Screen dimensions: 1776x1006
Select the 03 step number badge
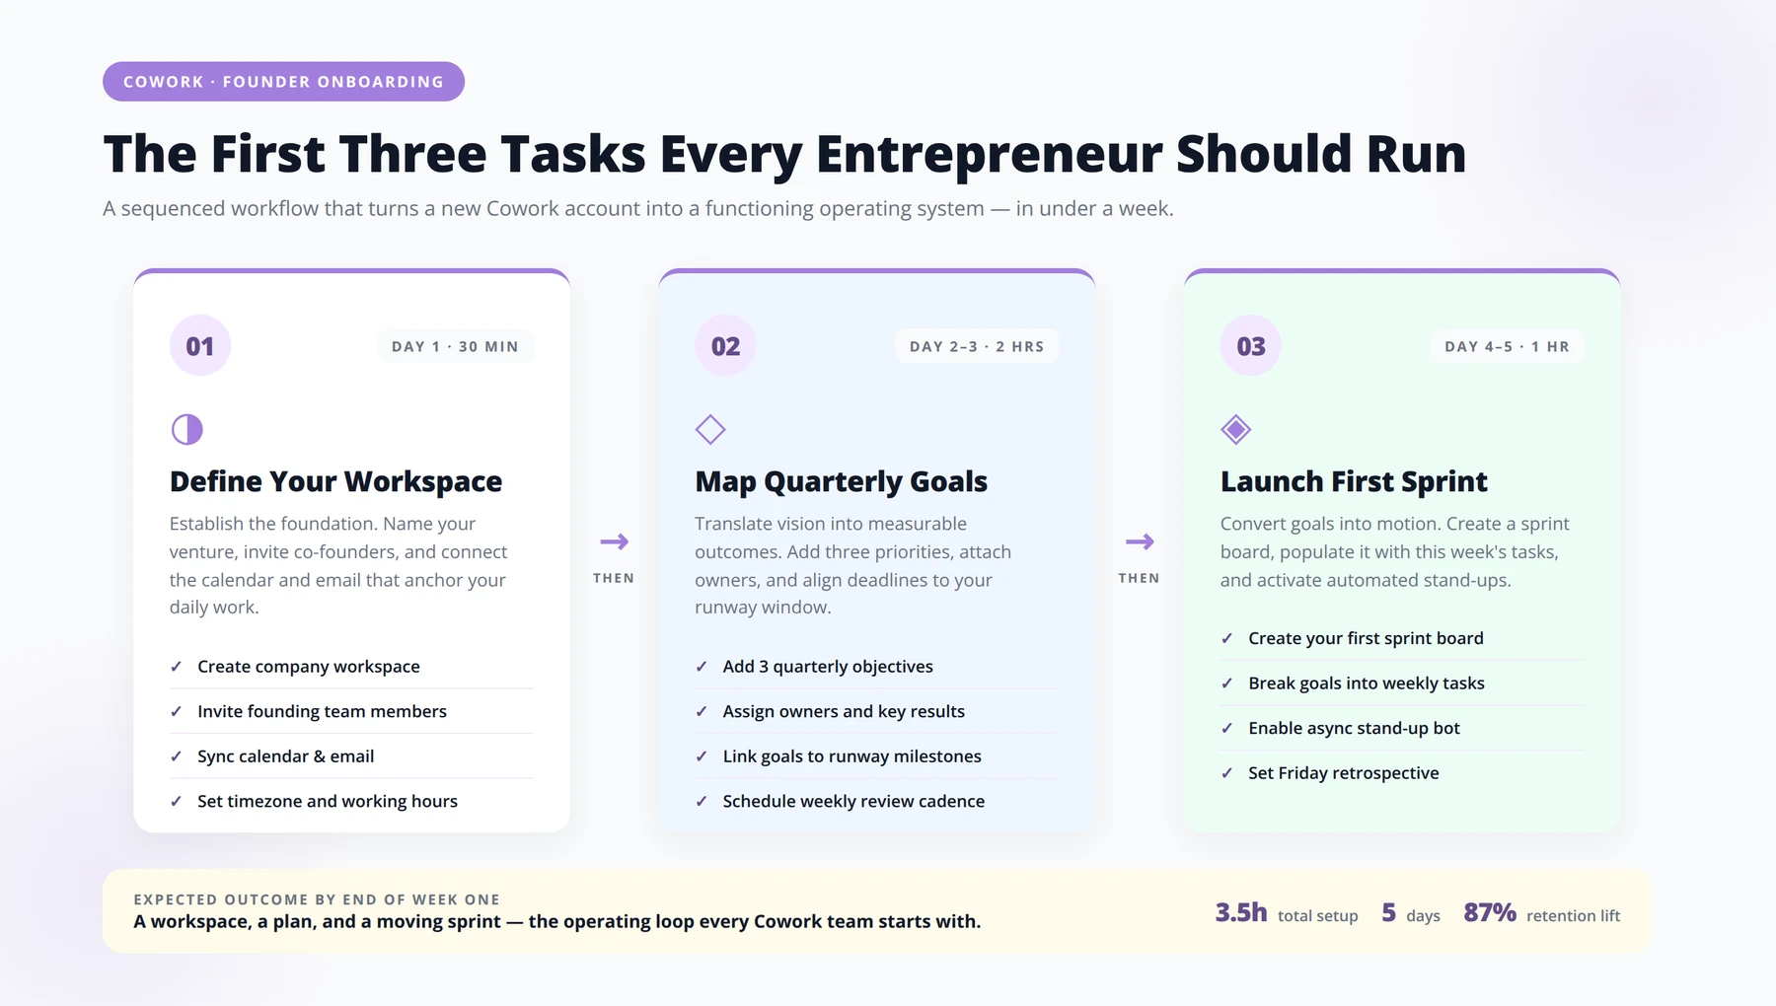(1251, 346)
